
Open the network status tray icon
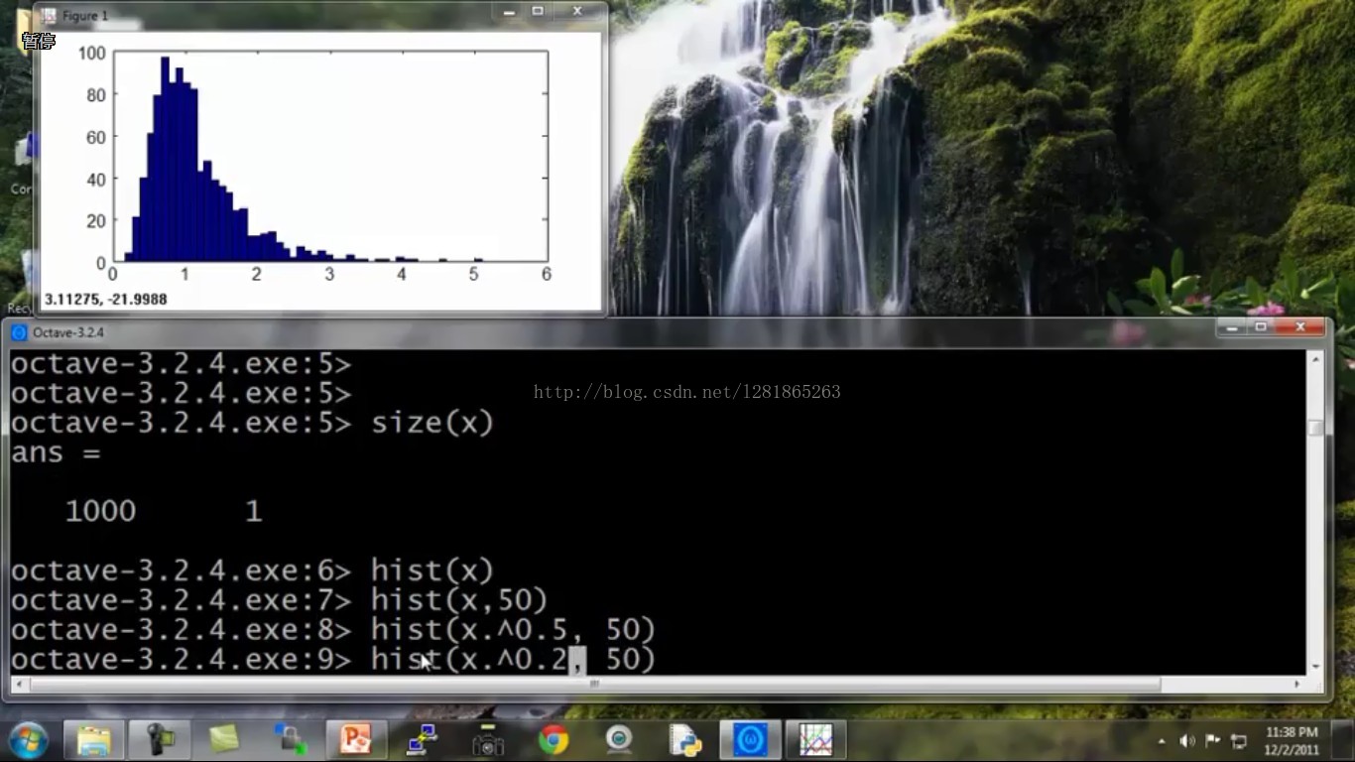[x=1239, y=741]
